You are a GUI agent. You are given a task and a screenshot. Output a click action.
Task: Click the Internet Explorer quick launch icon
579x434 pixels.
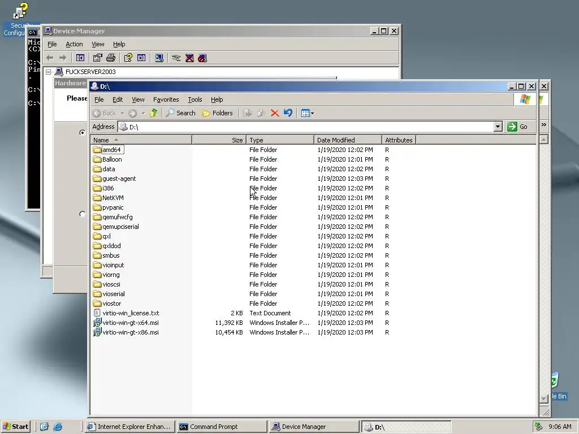click(58, 427)
